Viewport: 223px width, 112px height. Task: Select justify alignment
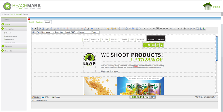167,29
